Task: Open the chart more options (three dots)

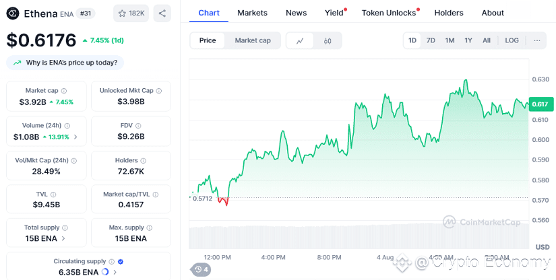Action: click(x=537, y=40)
